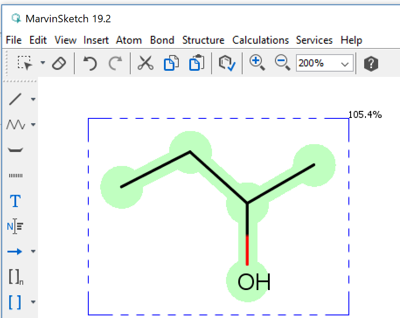The width and height of the screenshot is (400, 318).
Task: Click the OH atom label
Action: point(254,283)
